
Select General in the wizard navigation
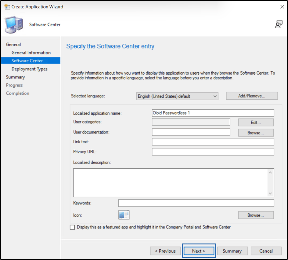point(13,45)
